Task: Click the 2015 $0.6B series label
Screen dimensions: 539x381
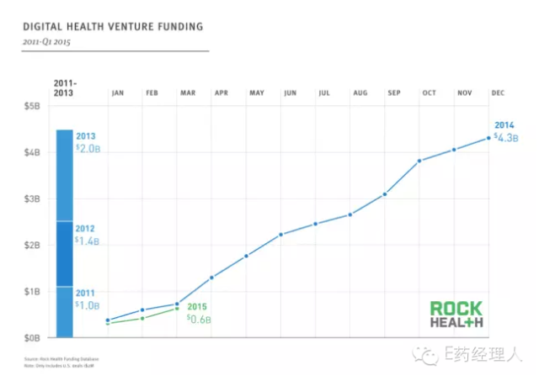Action: 198,312
